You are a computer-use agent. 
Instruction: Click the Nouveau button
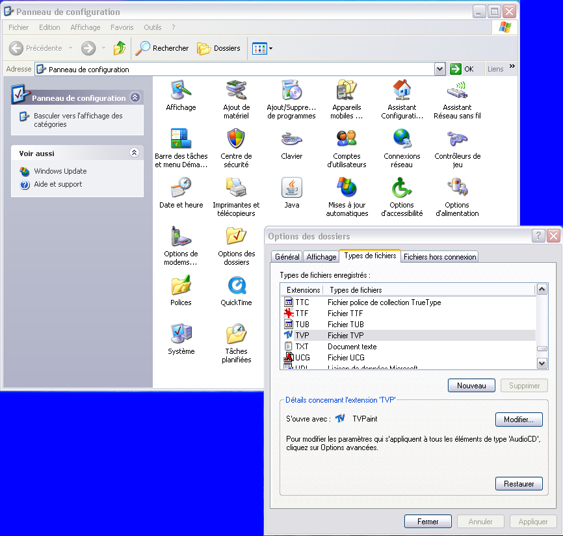(x=471, y=386)
